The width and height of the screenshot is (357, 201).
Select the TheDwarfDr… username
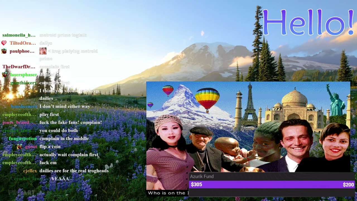coord(19,67)
